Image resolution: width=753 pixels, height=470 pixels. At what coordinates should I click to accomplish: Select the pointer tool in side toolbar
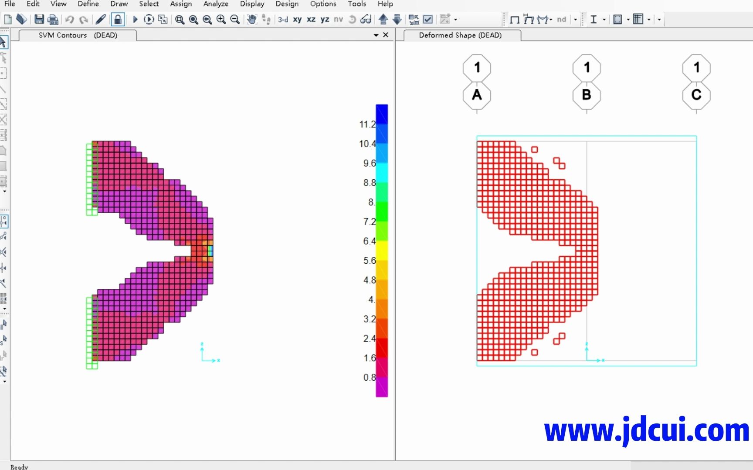click(x=3, y=42)
